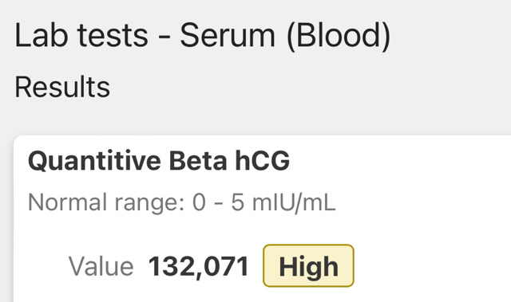Click the top-left rounded corner of the result card

(x=16, y=139)
